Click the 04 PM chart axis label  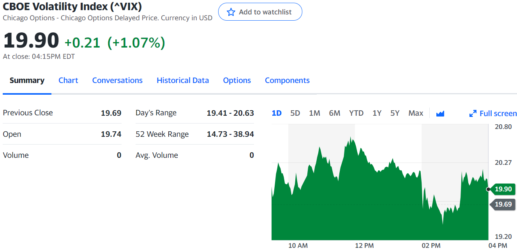click(x=498, y=245)
